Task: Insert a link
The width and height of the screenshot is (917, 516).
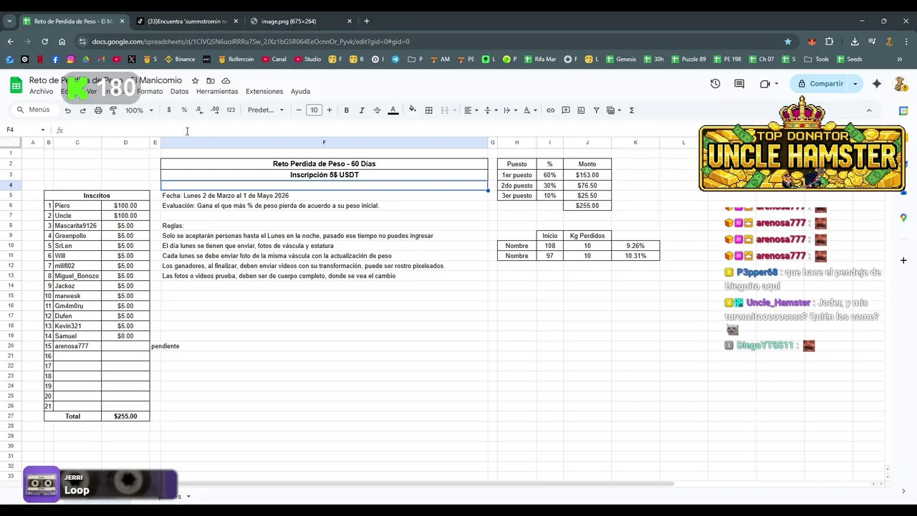Action: [550, 110]
